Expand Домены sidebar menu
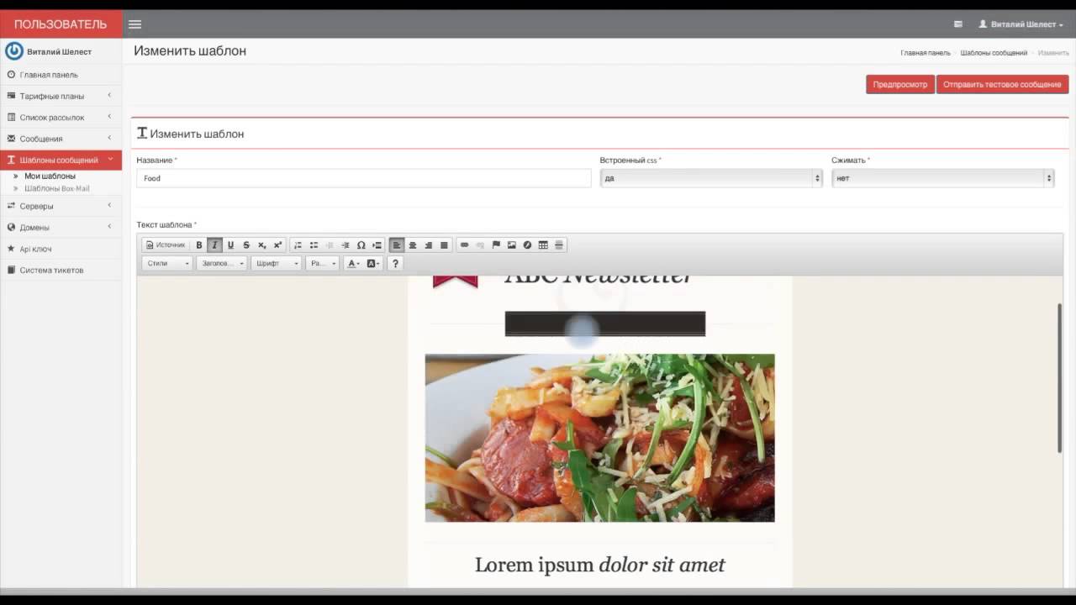This screenshot has height=605, width=1076. coord(61,228)
